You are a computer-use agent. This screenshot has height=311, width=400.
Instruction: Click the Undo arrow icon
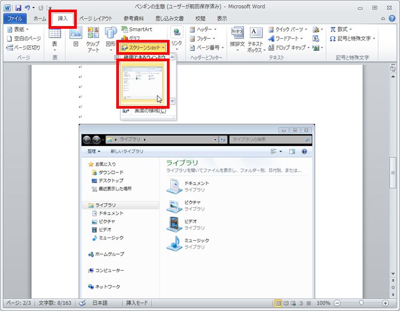27,8
